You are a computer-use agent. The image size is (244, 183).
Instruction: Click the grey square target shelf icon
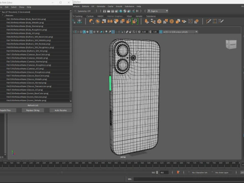point(190,21)
